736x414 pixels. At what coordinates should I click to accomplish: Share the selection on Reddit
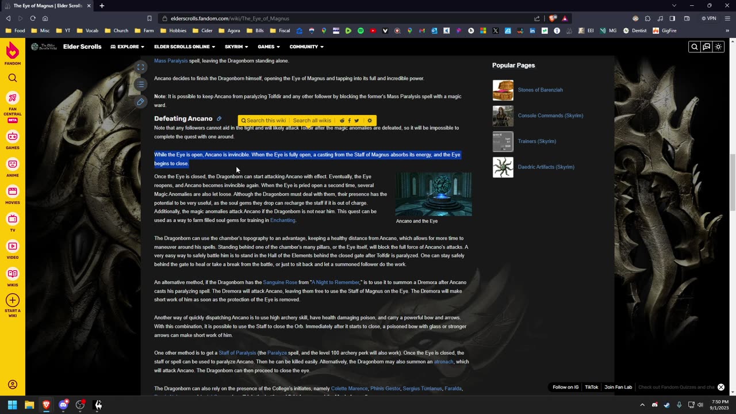click(x=342, y=121)
